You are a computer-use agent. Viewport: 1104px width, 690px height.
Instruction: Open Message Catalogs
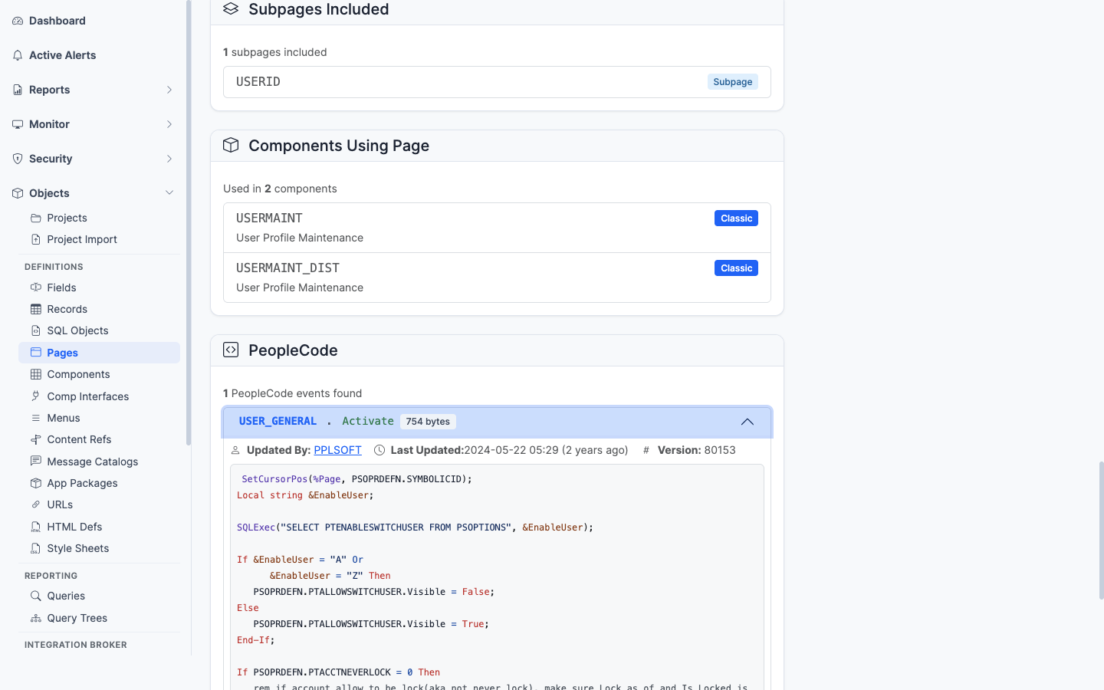pos(93,462)
